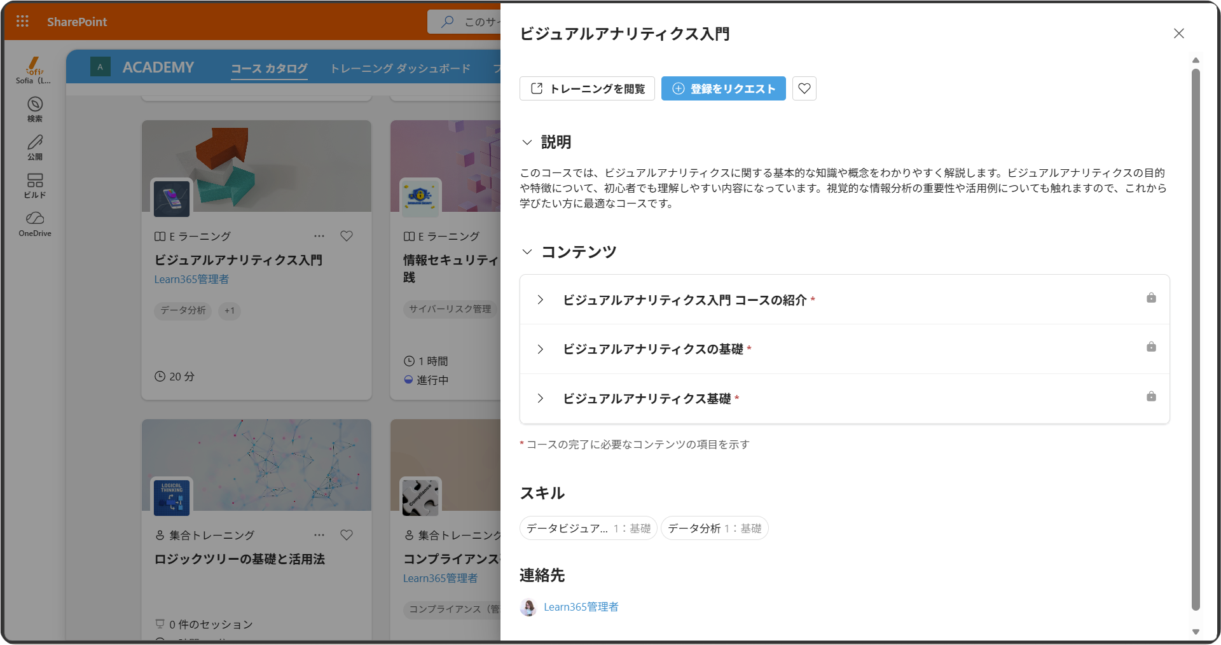Click サイバーリスク管理 tag on card
Image resolution: width=1221 pixels, height=645 pixels.
[x=450, y=309]
